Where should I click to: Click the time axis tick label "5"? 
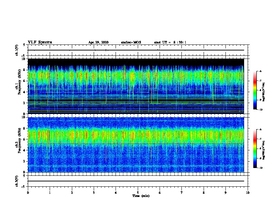click(x=138, y=192)
